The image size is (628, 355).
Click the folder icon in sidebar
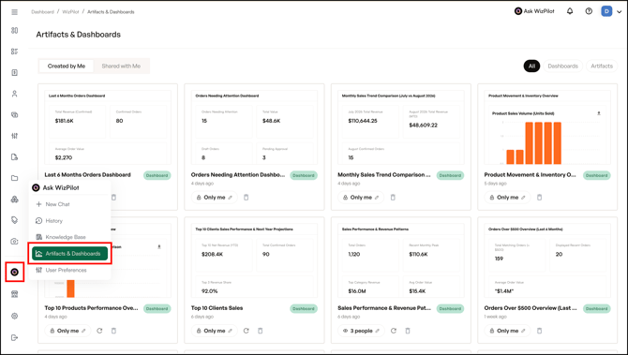click(x=14, y=178)
